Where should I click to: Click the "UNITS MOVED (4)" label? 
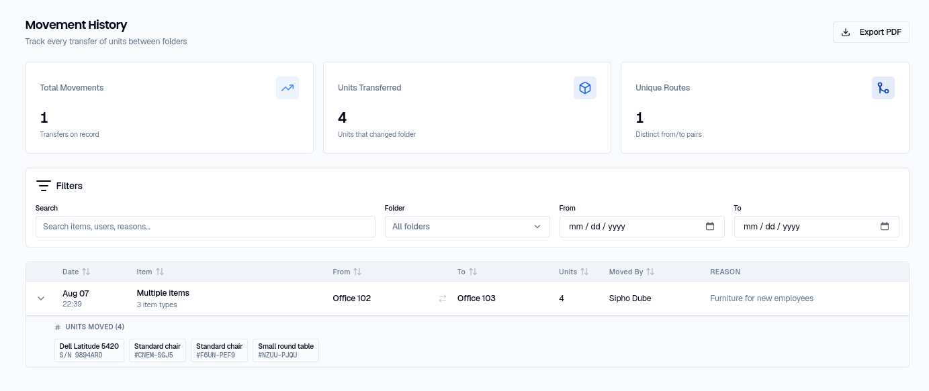point(95,327)
